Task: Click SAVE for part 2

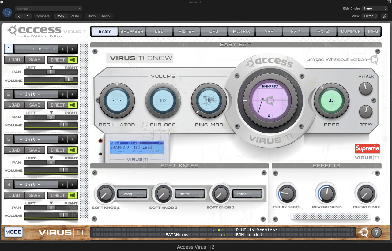Action: tap(35, 105)
